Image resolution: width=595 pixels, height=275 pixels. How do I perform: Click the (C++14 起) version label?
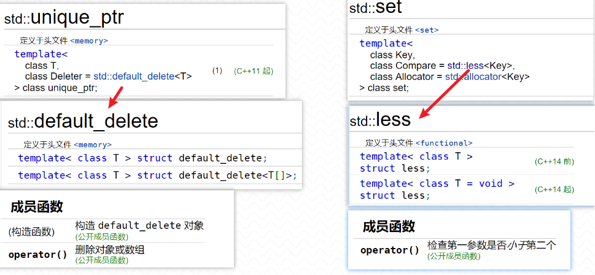554,189
